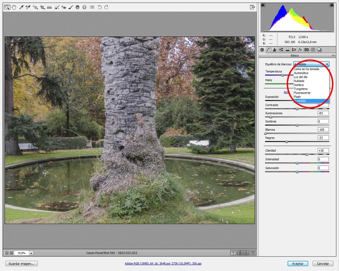339x271 pixels.
Task: Toggle full screen mode icon
Action: click(x=252, y=7)
